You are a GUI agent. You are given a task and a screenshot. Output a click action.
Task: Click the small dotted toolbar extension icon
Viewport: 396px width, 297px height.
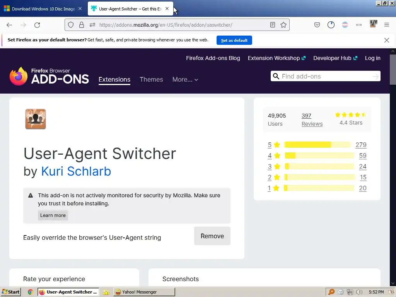click(358, 25)
